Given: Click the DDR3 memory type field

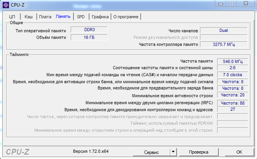Looking at the screenshot, I should click(x=89, y=30).
